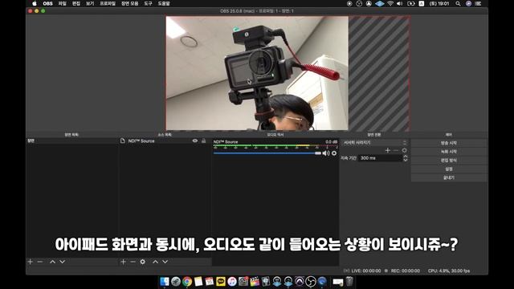Open Spotlight search in menu bar
This screenshot has width=514, height=289.
pos(458,3)
